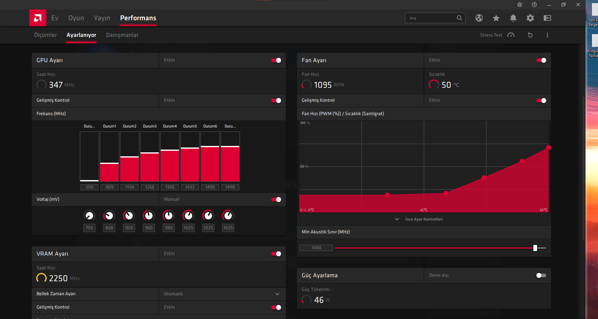The image size is (598, 319).
Task: Click the fan curve point at 85°C
Action: (548, 147)
